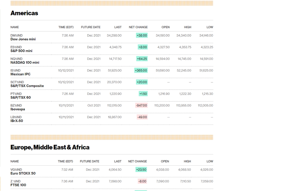Image resolution: width=292 pixels, height=191 pixels.
Task: Click the NQ1:IND ticker symbol
Action: pyautogui.click(x=16, y=59)
